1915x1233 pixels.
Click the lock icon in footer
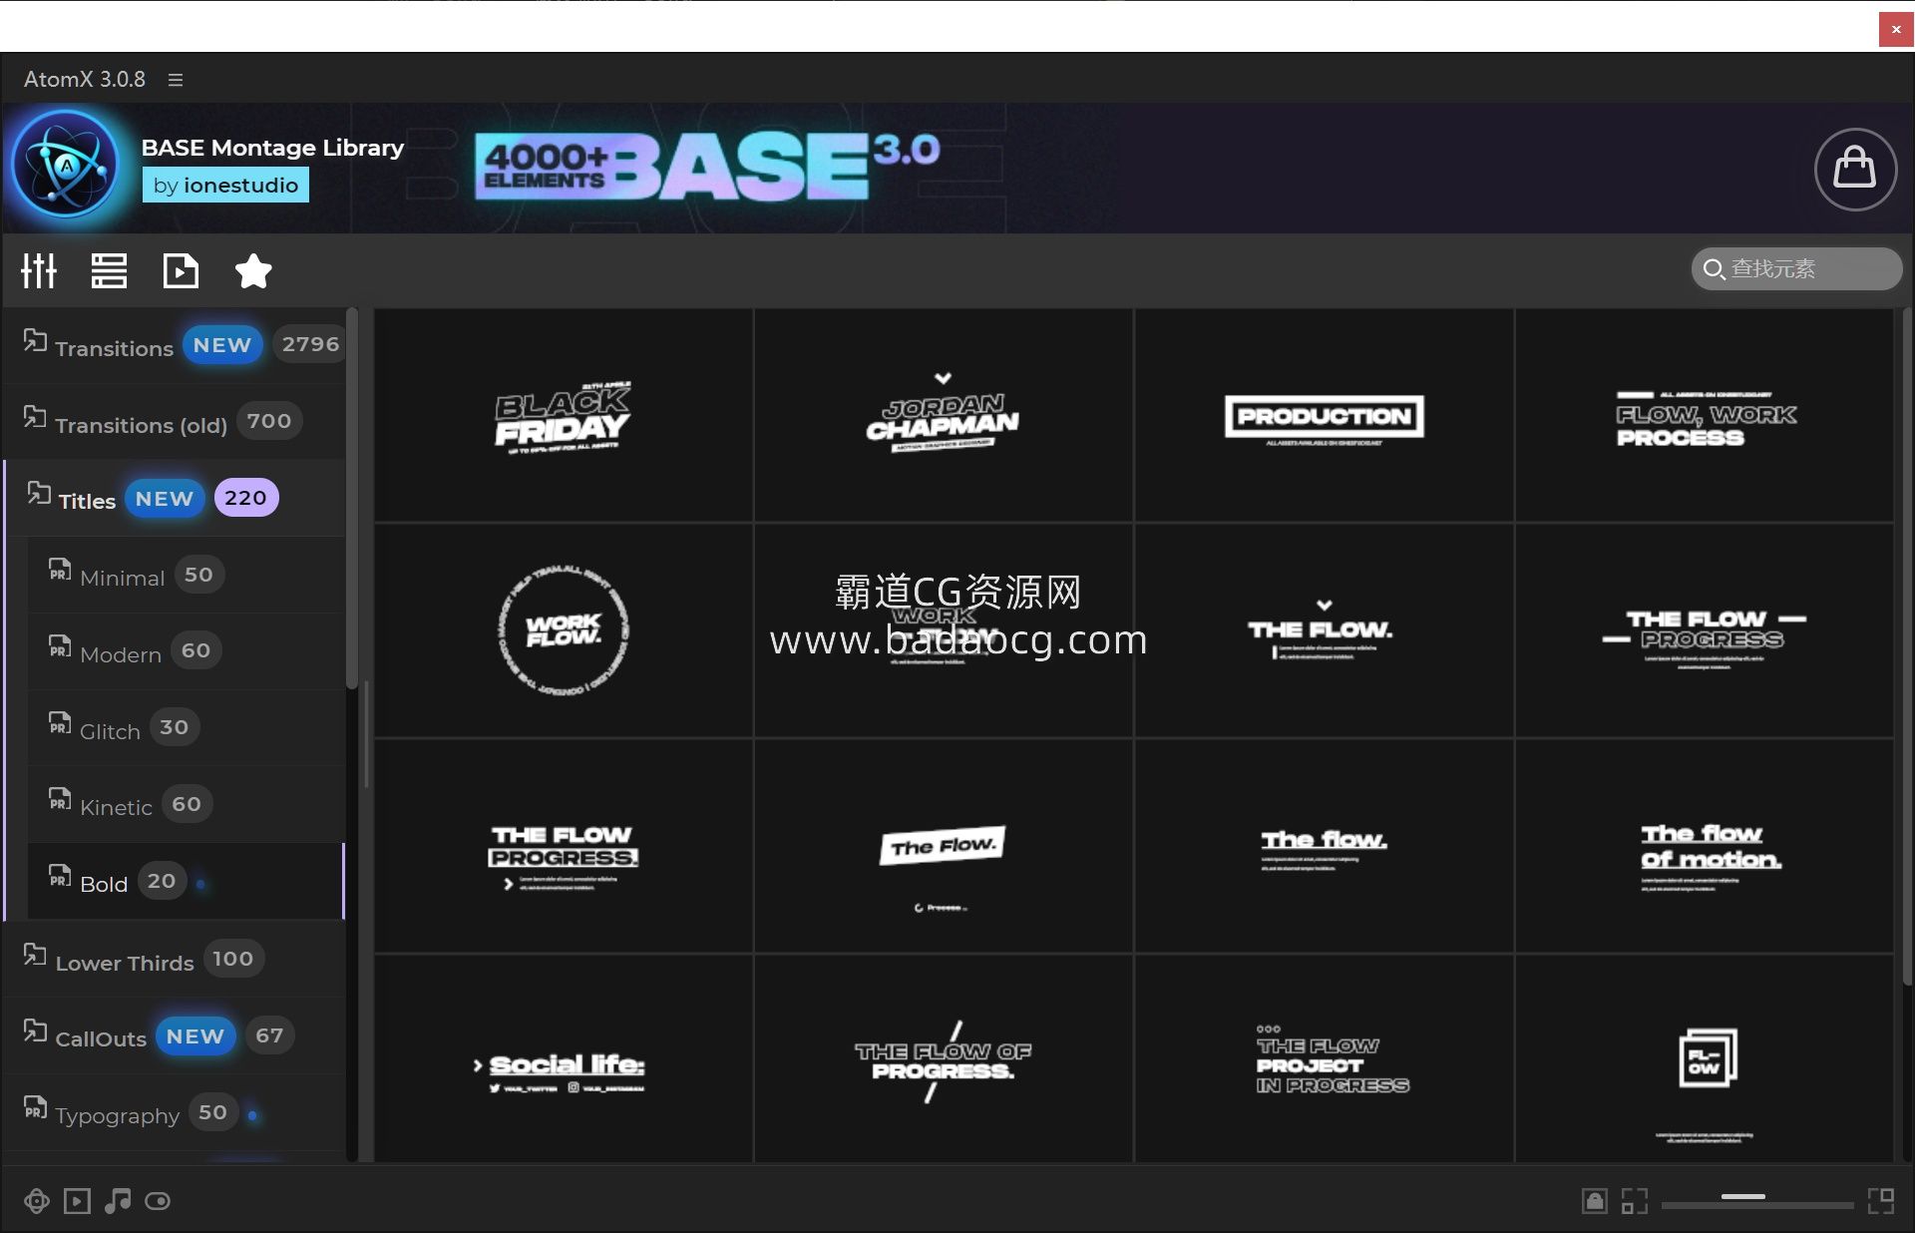coord(1595,1201)
